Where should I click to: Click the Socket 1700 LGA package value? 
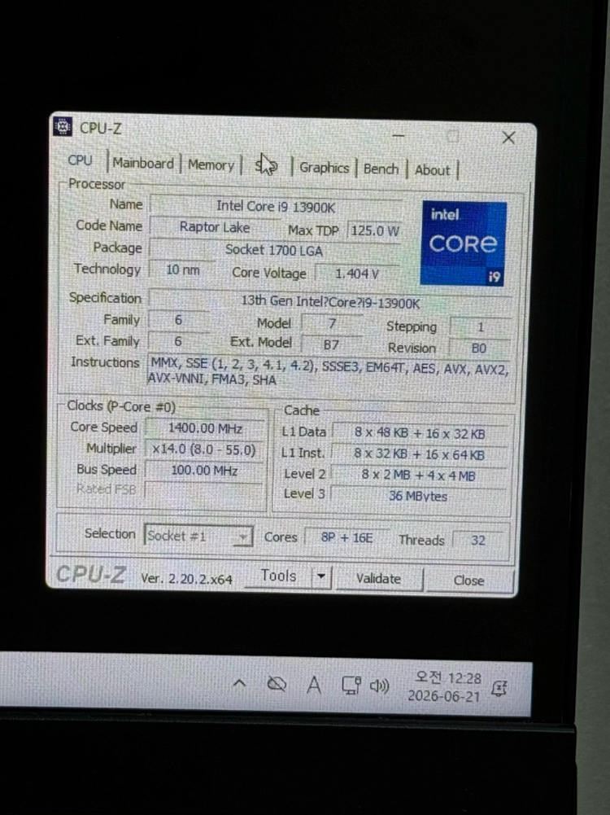click(274, 251)
